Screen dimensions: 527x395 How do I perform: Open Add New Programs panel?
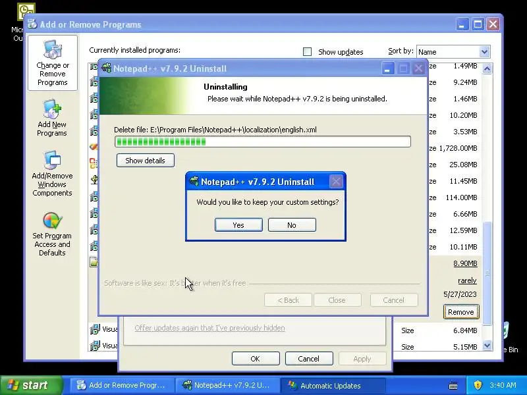pyautogui.click(x=52, y=118)
